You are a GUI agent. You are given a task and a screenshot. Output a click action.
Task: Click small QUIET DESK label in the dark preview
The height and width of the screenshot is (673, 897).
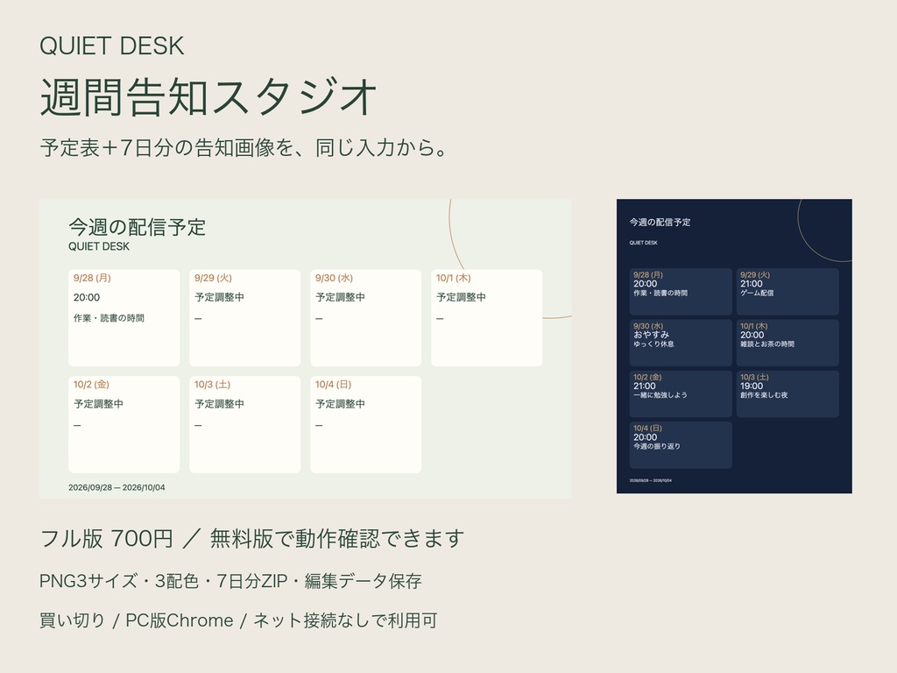point(644,243)
